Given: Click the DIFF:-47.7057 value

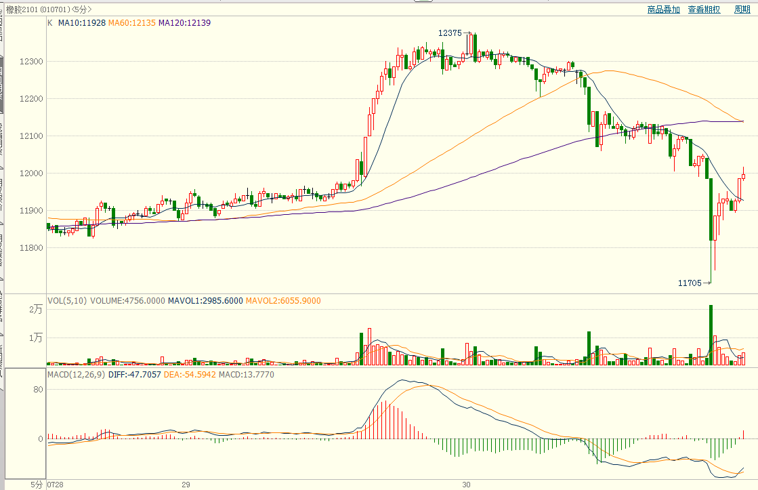Looking at the screenshot, I should point(134,375).
